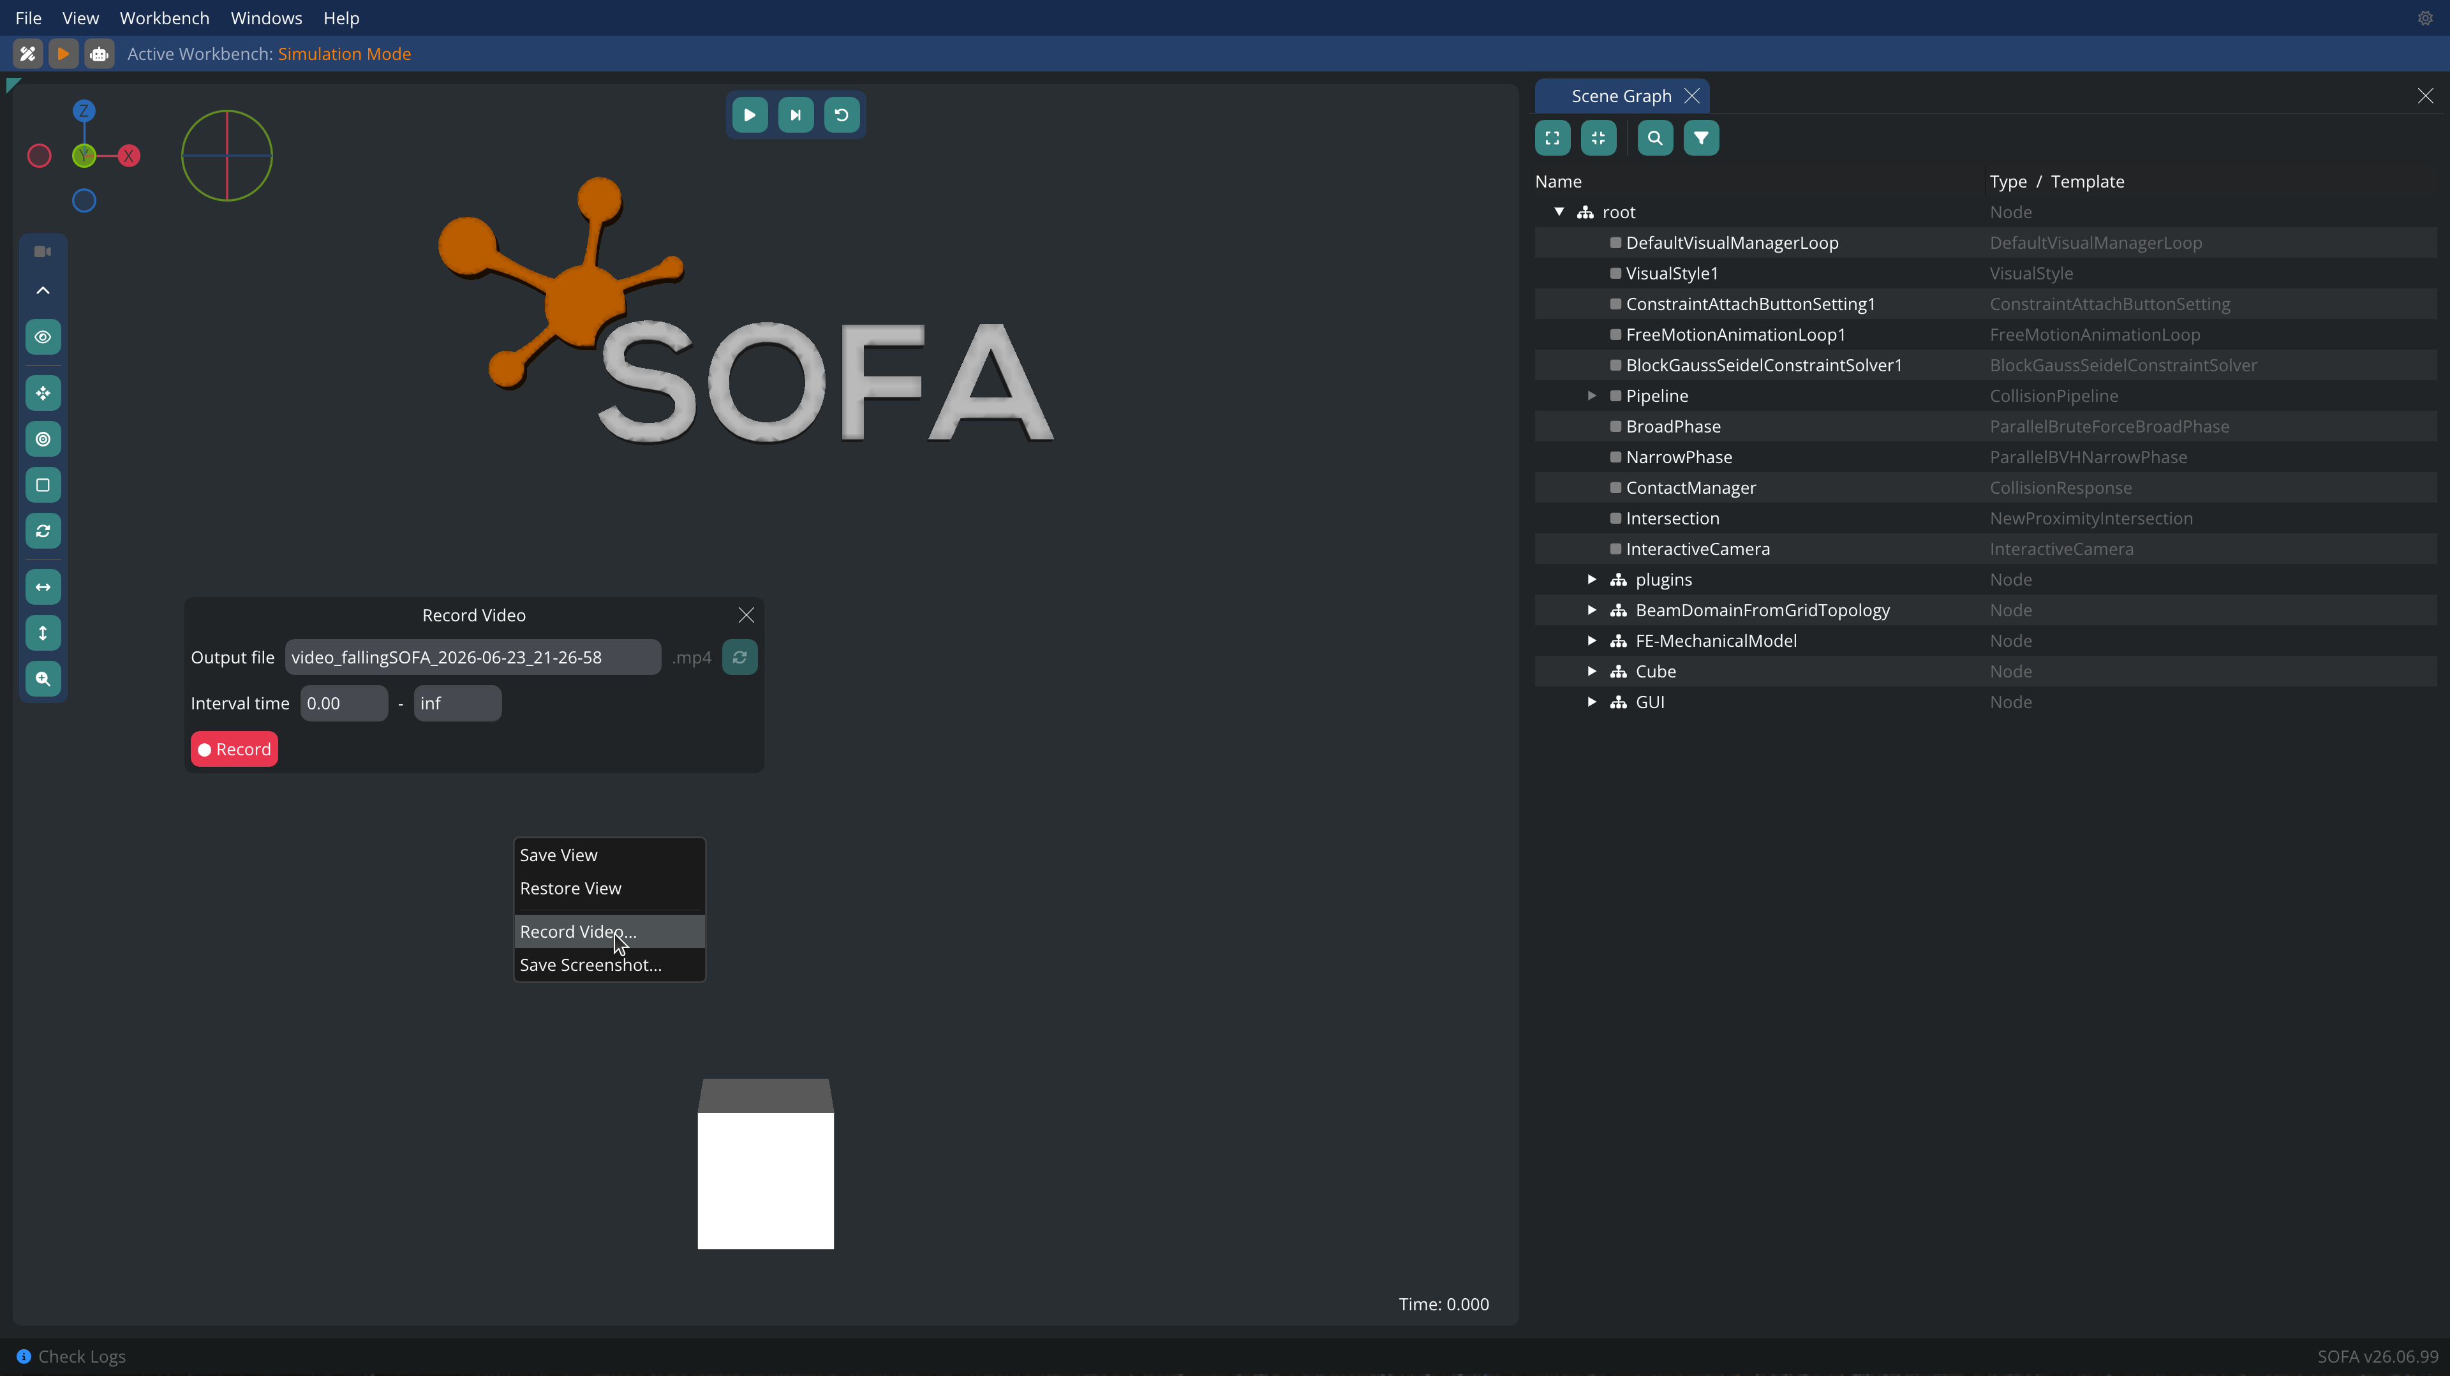
Task: Reset the simulation with the reload button
Action: [842, 115]
